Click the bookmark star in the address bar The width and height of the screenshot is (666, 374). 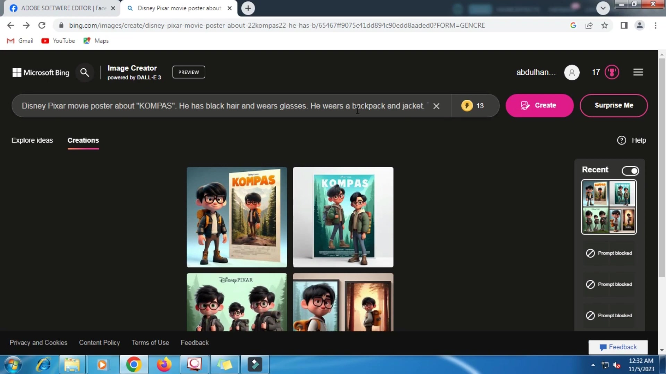point(605,25)
